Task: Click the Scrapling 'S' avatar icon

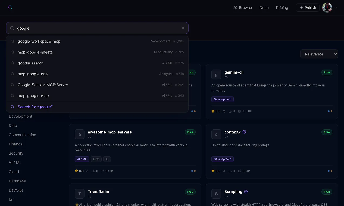Action: [216, 194]
